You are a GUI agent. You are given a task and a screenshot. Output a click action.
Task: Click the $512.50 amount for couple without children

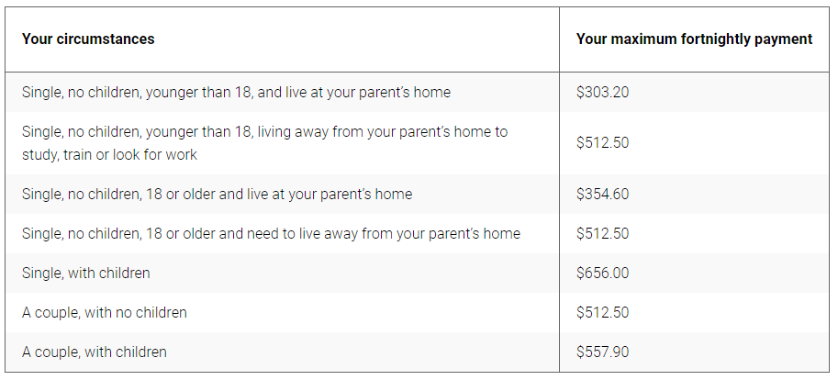(x=602, y=313)
